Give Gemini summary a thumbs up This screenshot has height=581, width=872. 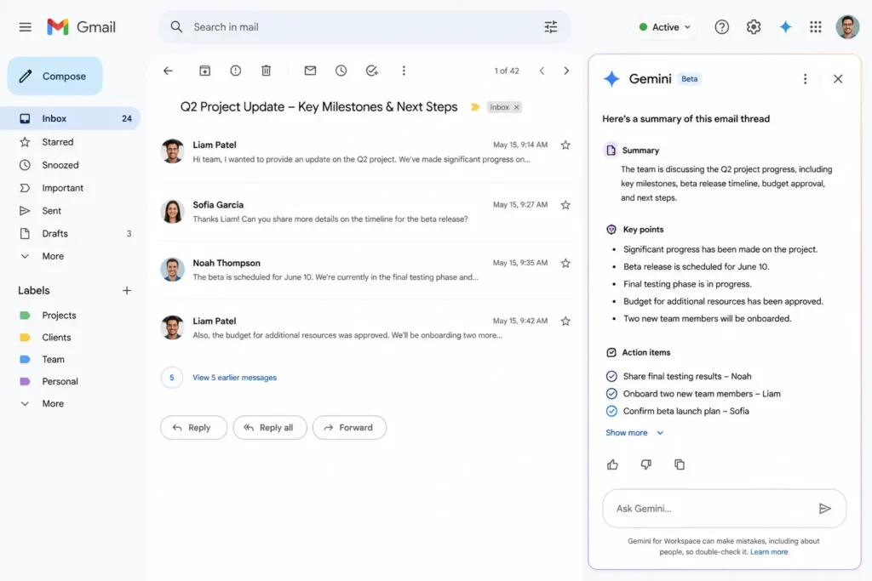[612, 464]
